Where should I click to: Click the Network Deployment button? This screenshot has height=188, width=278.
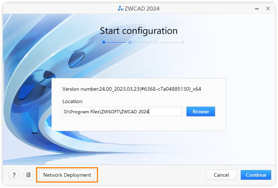pyautogui.click(x=67, y=175)
